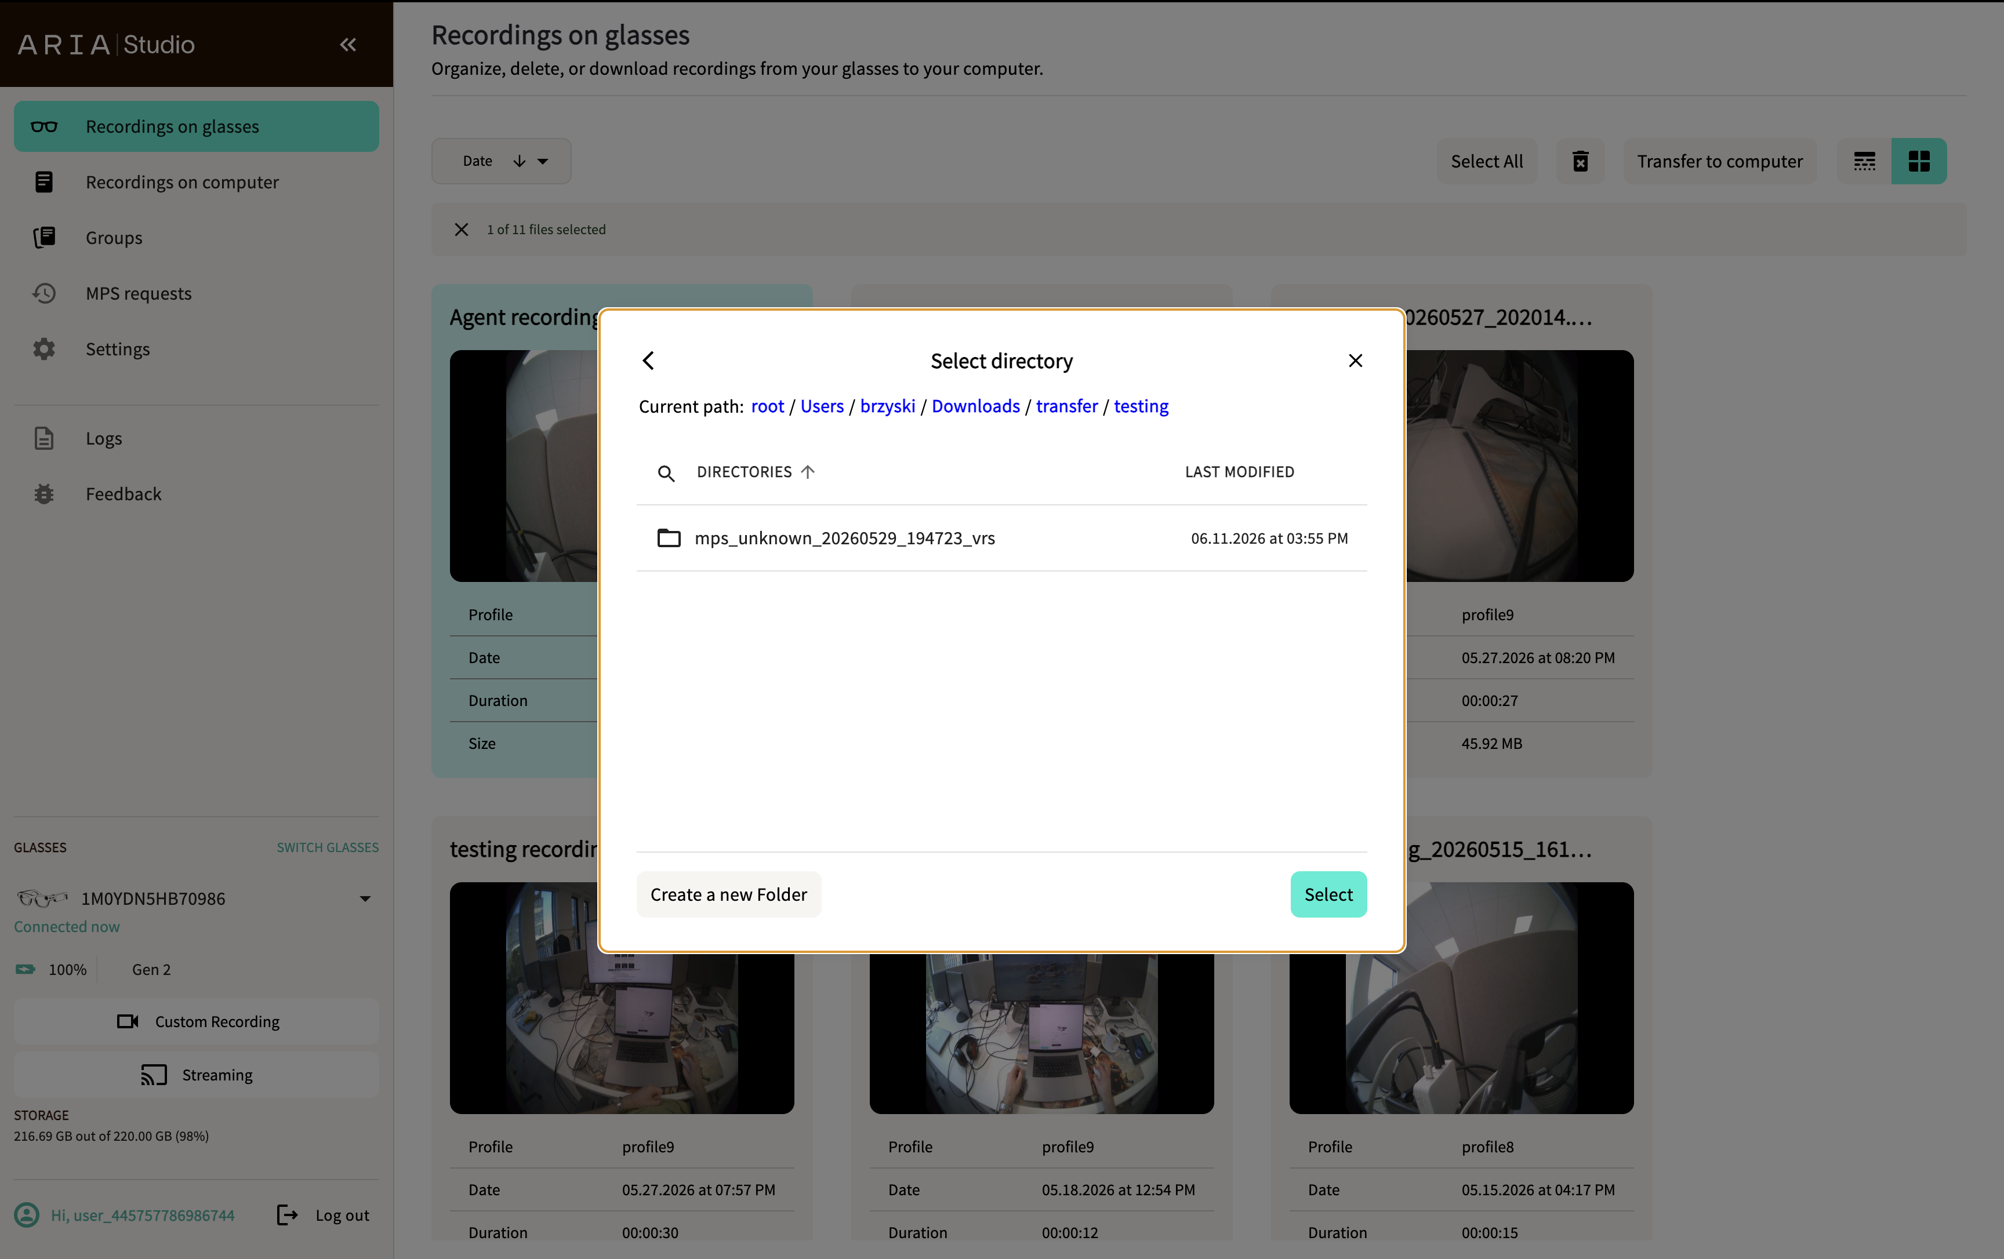Viewport: 2004px width, 1259px height.
Task: Close the Select directory dialog
Action: pos(1356,361)
